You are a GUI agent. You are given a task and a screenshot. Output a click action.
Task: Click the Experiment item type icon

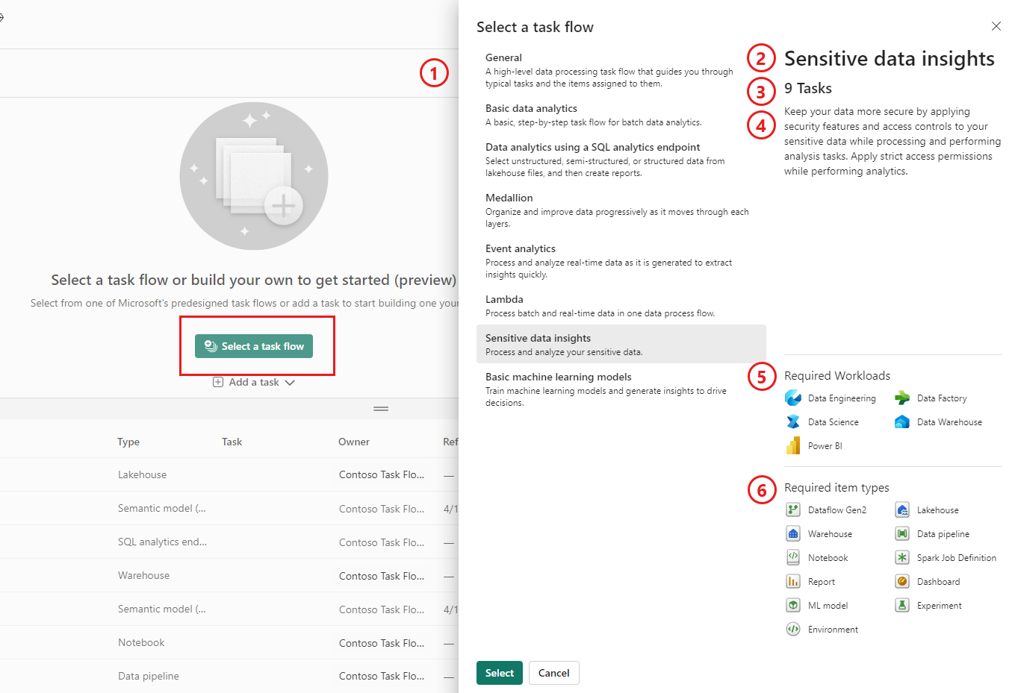click(x=902, y=606)
